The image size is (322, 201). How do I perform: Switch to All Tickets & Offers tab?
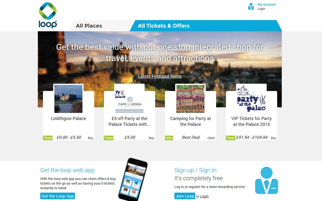click(x=164, y=26)
